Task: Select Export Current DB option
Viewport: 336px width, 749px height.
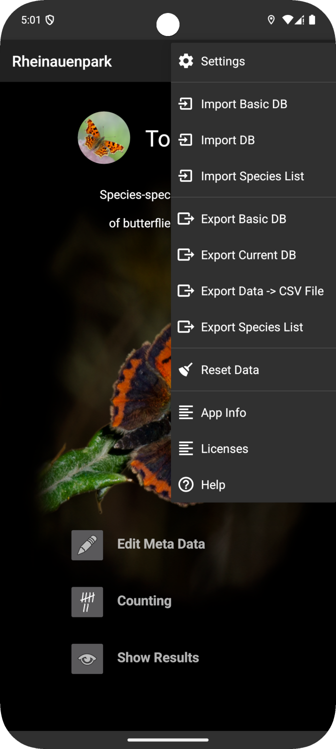Action: (248, 255)
